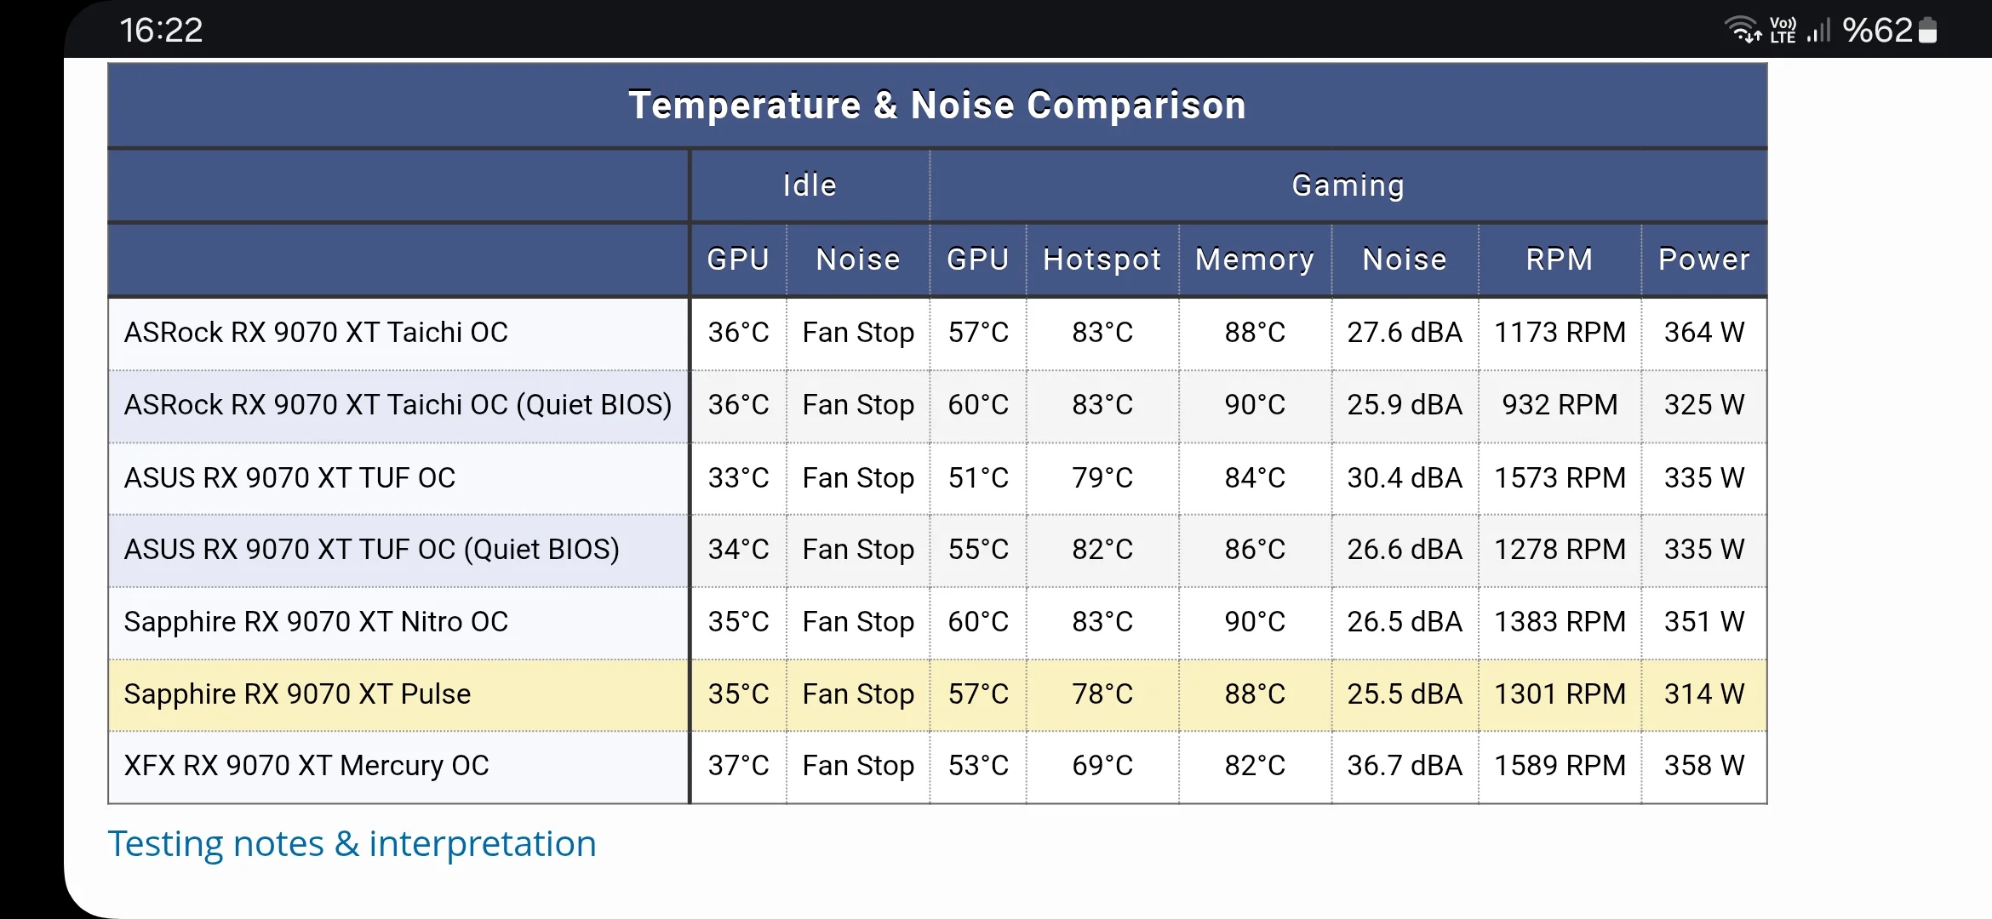
Task: Select the XFX RX 9070 XT Mercury OC name
Action: 306,766
